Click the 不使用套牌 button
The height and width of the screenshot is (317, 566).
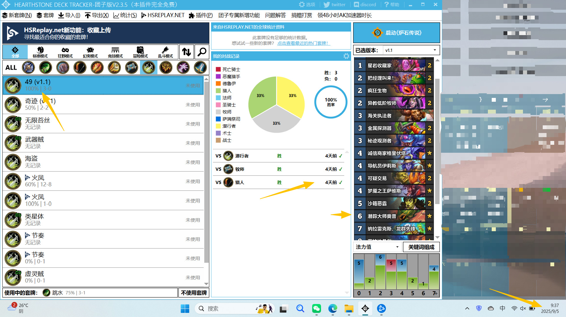click(x=194, y=293)
